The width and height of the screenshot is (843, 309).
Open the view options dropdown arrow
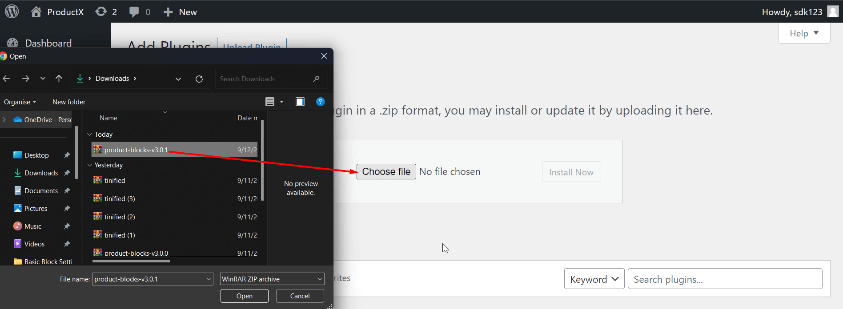click(281, 102)
